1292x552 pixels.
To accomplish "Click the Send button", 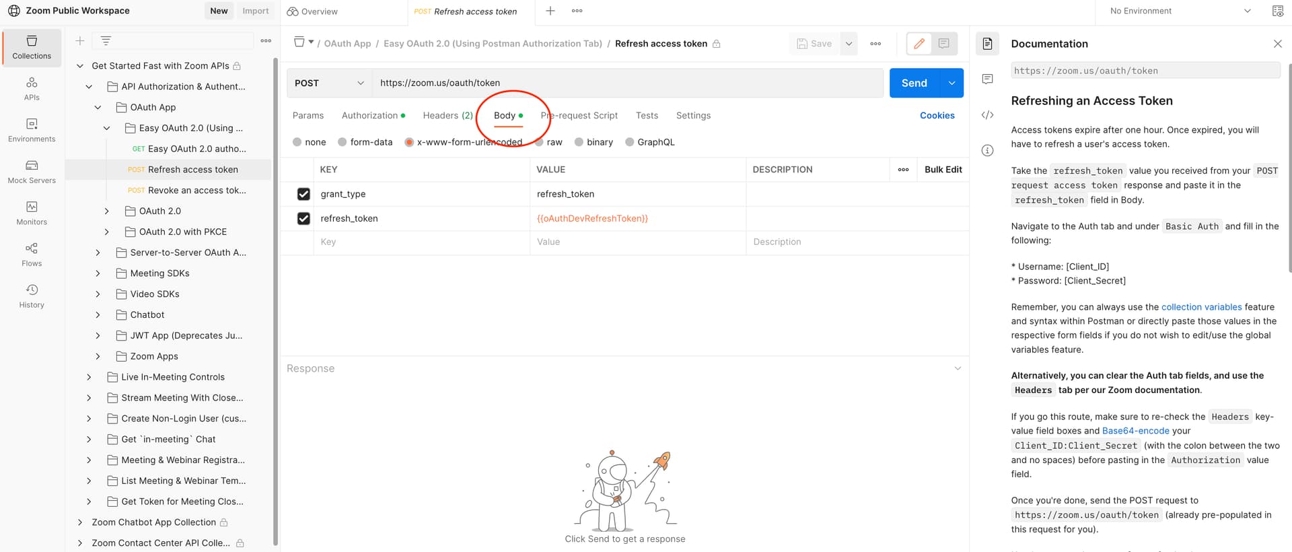I will pyautogui.click(x=914, y=83).
